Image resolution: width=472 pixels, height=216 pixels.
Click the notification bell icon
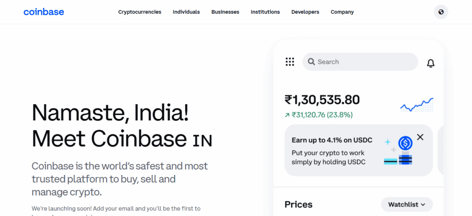click(431, 63)
